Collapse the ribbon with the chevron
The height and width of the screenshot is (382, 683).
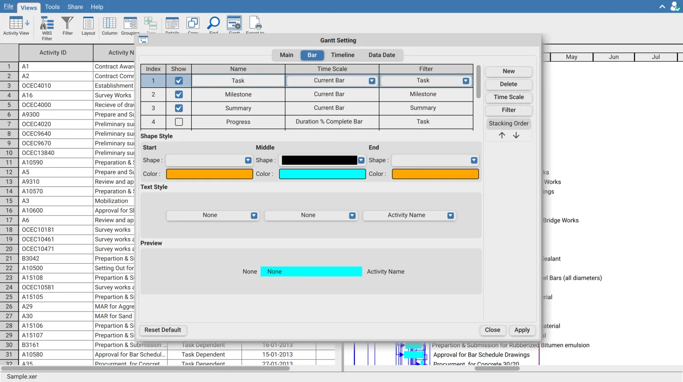click(662, 6)
